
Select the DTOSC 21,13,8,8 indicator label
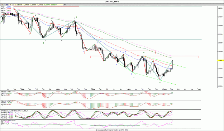point(14,111)
